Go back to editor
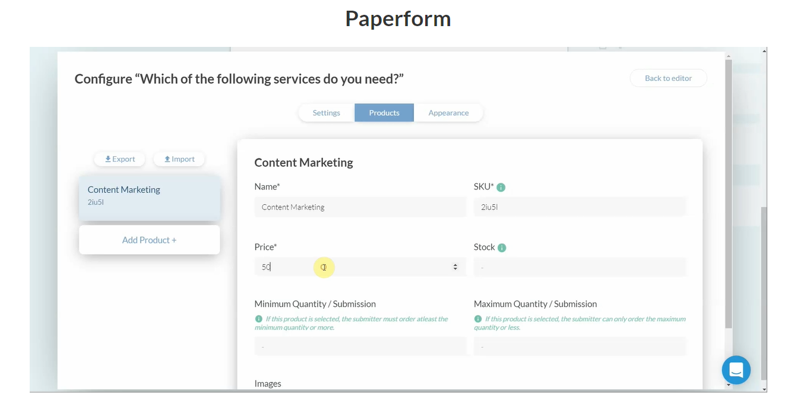The height and width of the screenshot is (409, 807). [668, 78]
